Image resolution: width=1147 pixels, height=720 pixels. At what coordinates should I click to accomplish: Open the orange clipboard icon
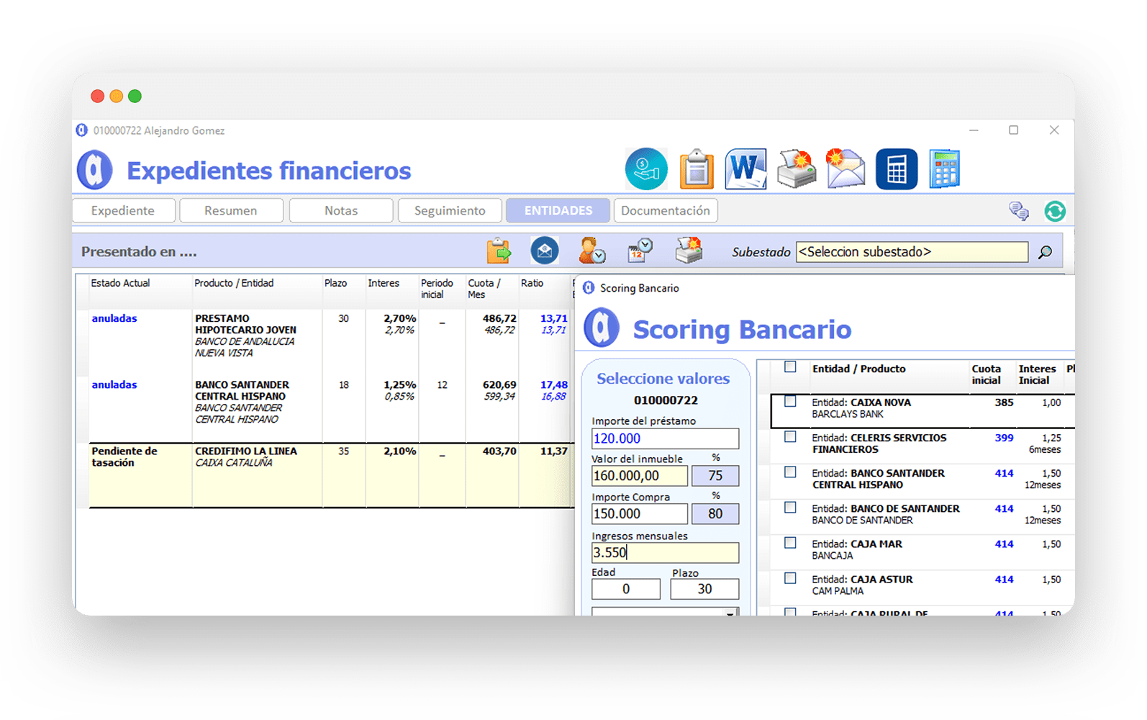(x=697, y=169)
